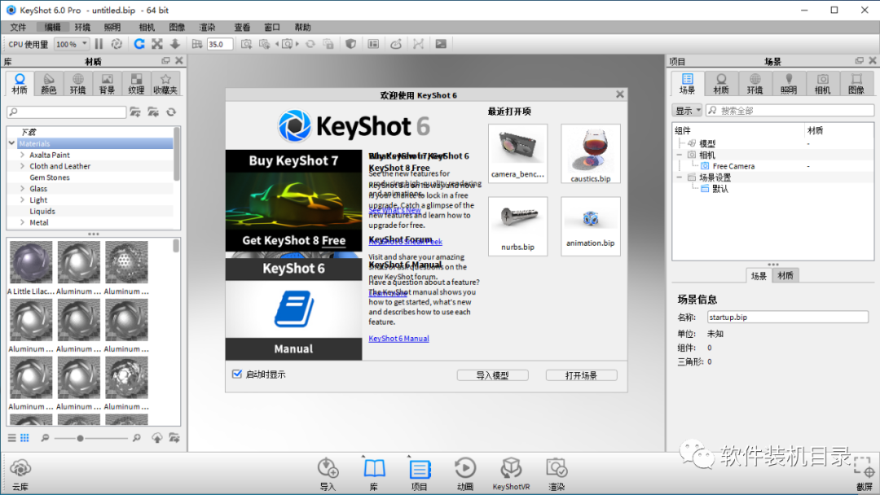Click the refresh icon beside library search
The height and width of the screenshot is (495, 880).
171,112
